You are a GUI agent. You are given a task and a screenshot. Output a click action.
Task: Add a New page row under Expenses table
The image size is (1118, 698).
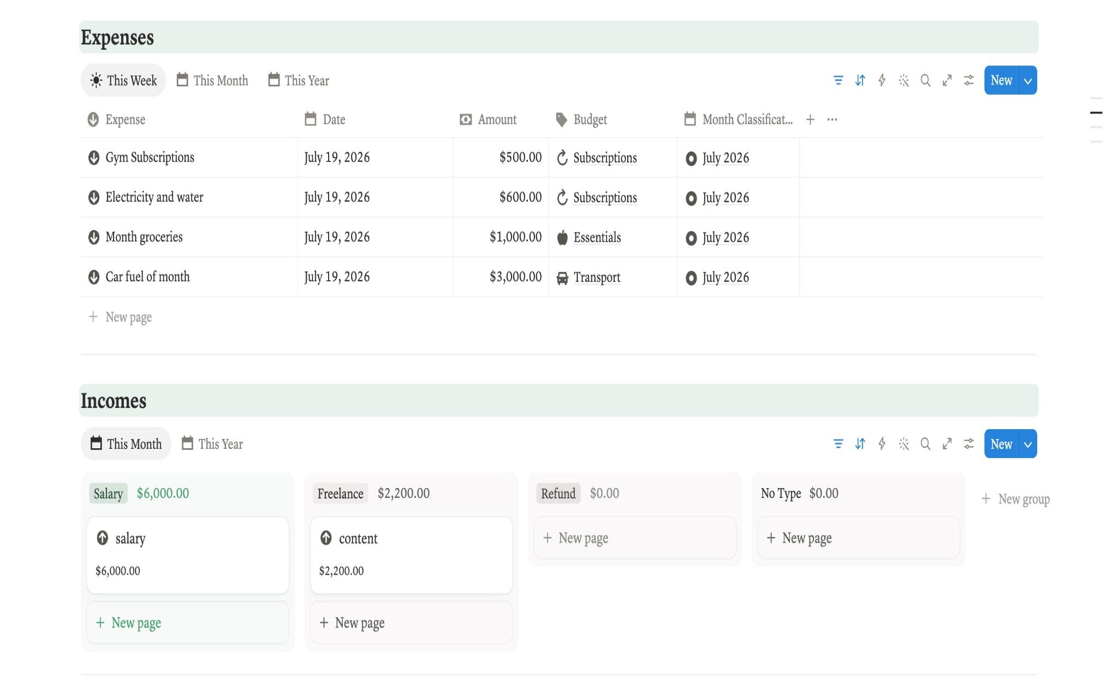120,317
